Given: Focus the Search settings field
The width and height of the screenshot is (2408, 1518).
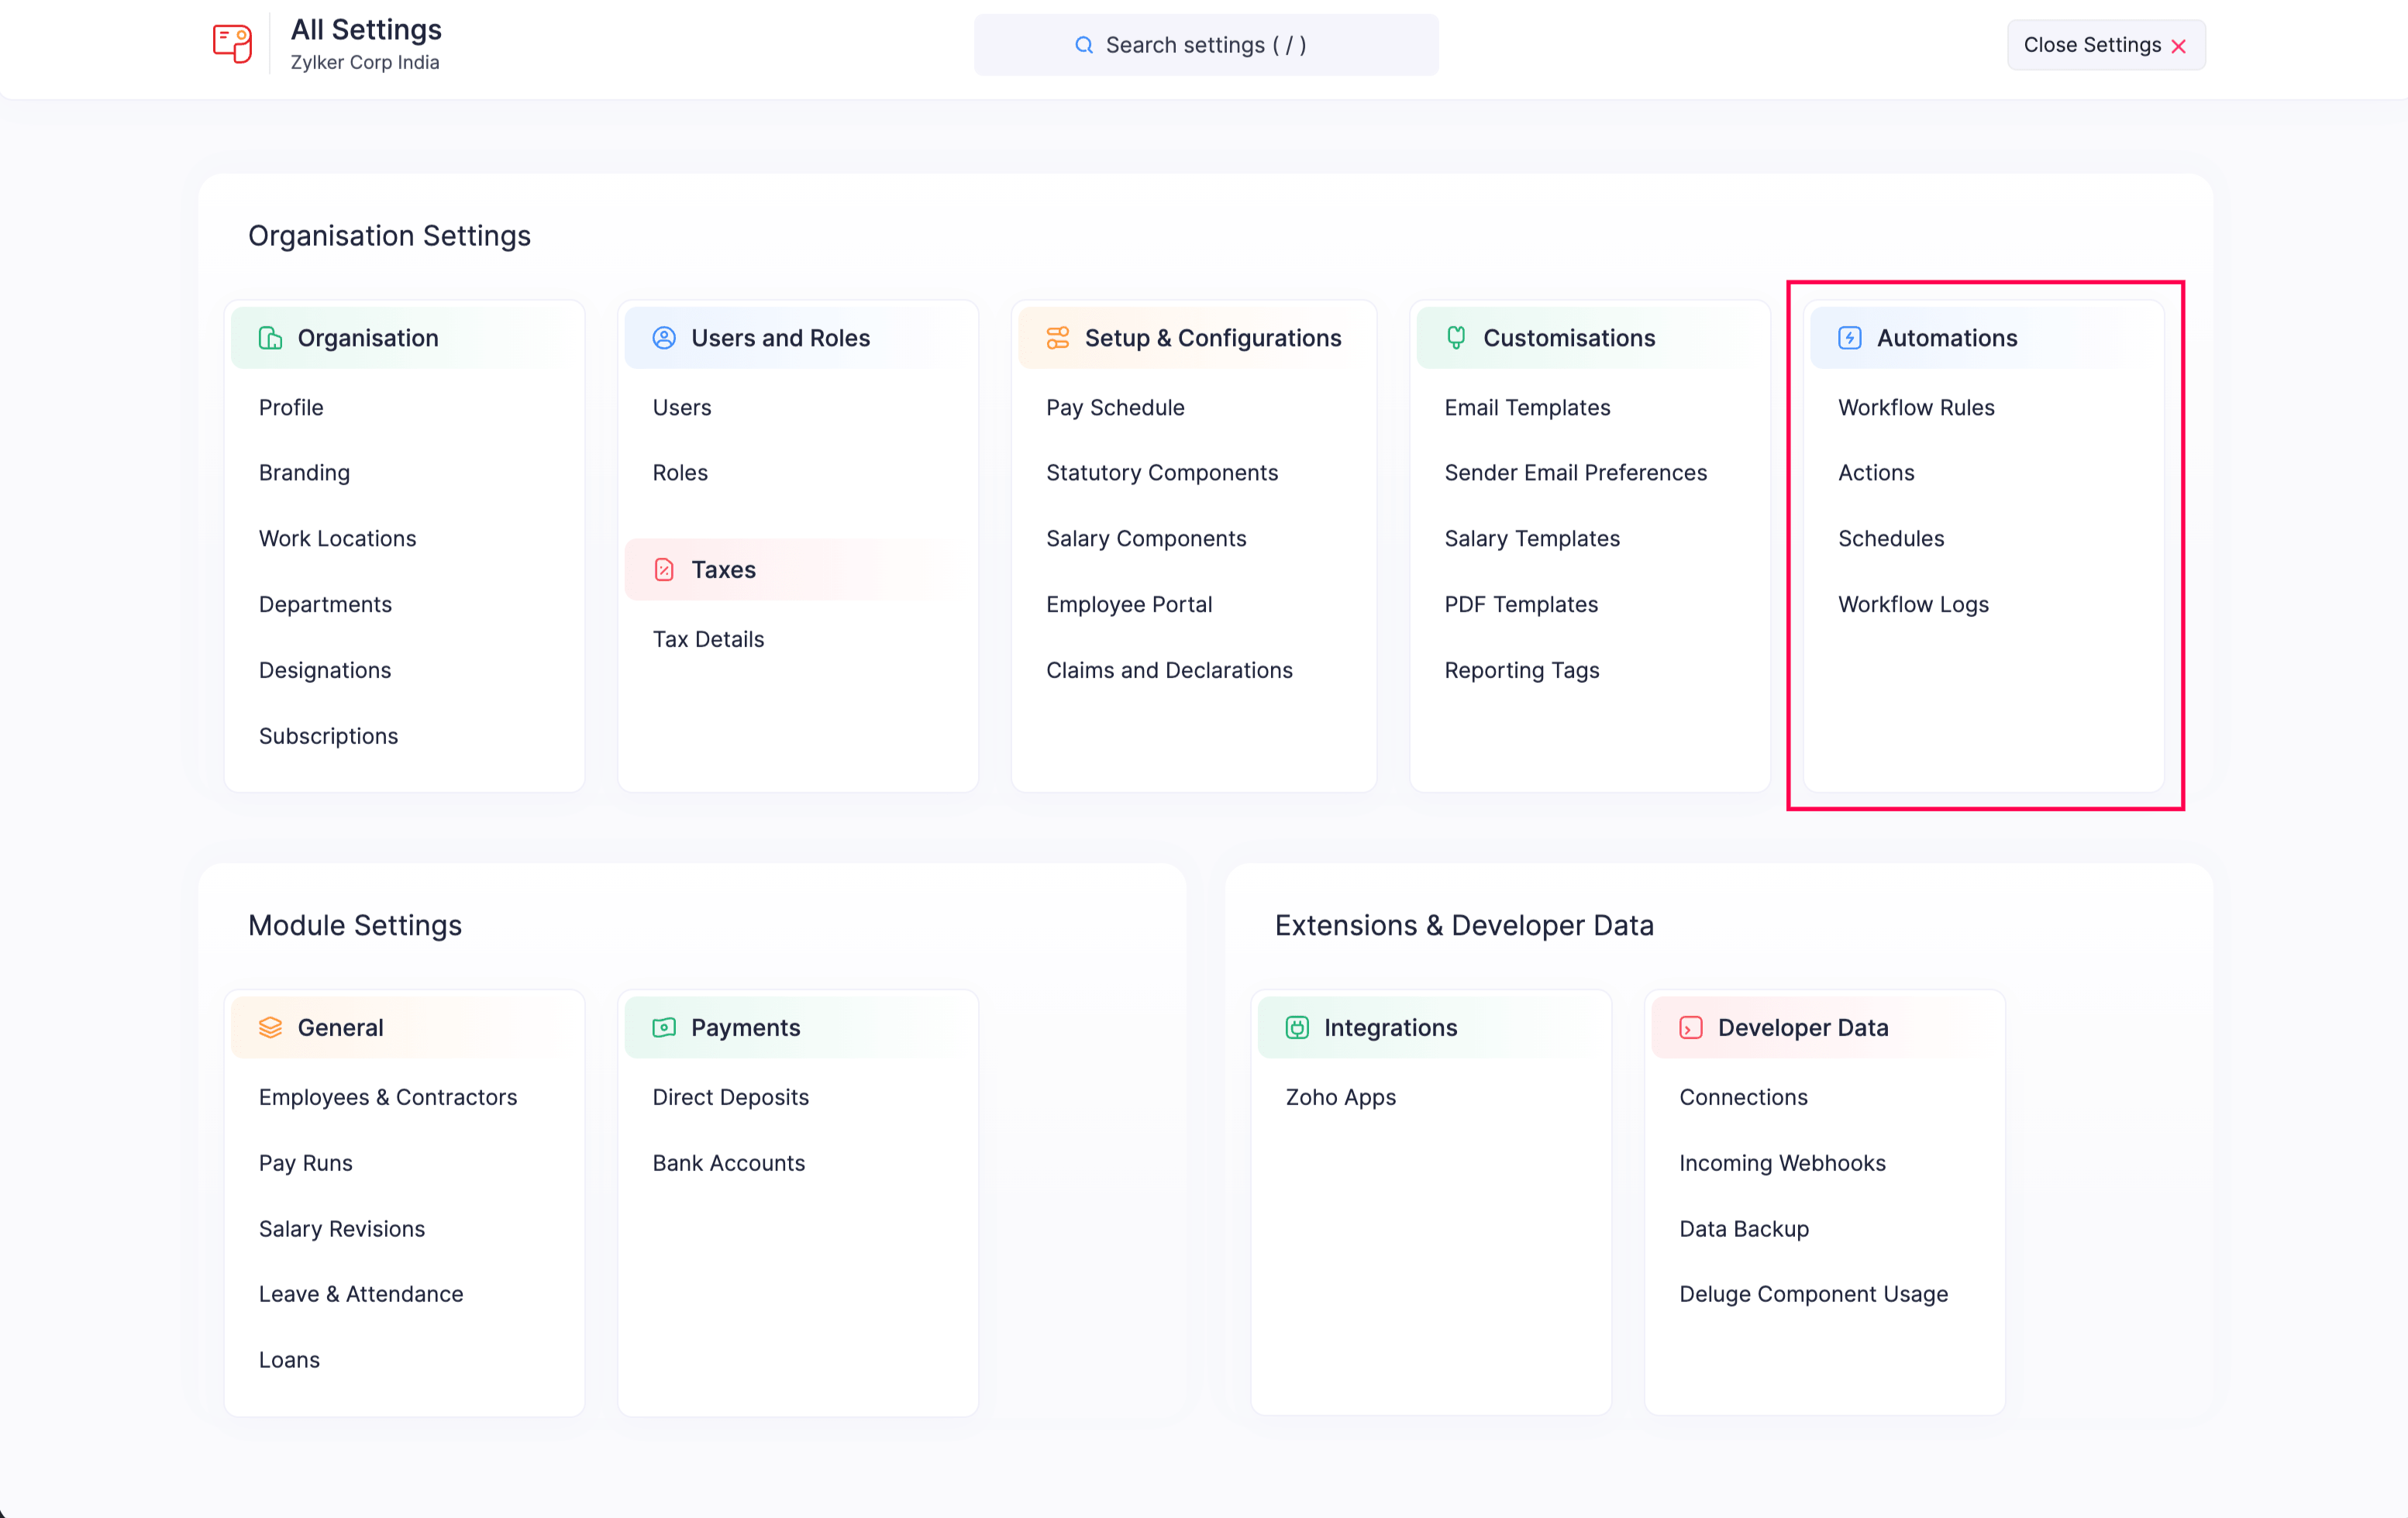Looking at the screenshot, I should [1206, 45].
